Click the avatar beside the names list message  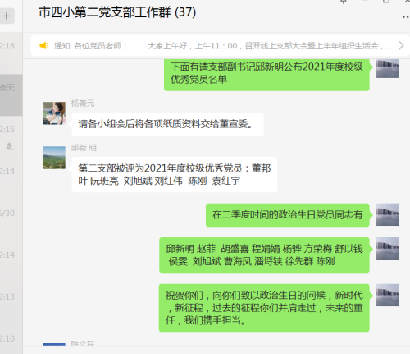click(x=387, y=249)
